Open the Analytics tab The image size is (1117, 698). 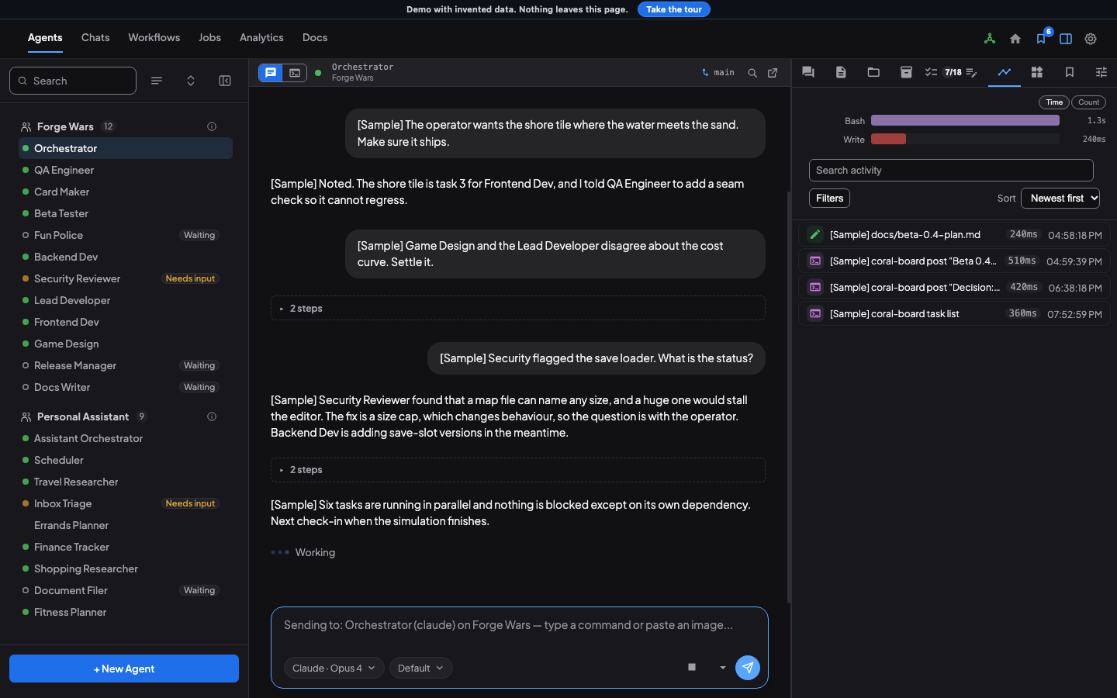pyautogui.click(x=261, y=37)
